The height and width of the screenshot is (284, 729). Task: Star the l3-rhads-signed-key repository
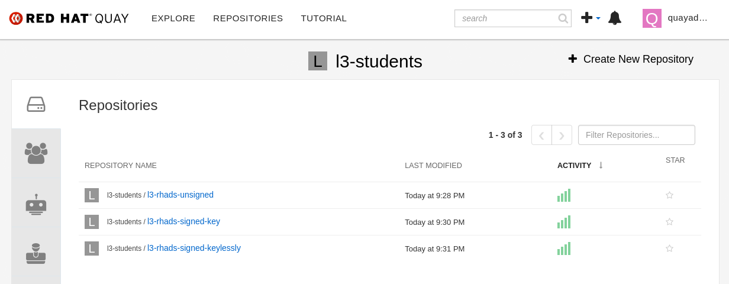tap(669, 222)
